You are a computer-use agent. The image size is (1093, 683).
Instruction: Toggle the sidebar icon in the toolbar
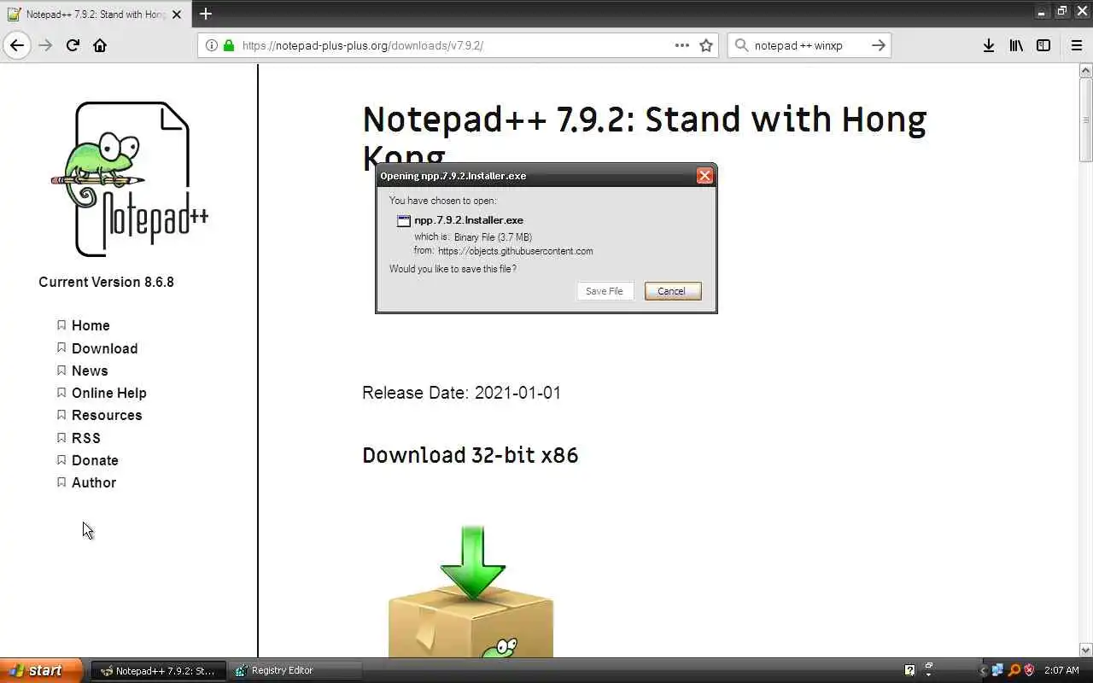click(x=1043, y=45)
